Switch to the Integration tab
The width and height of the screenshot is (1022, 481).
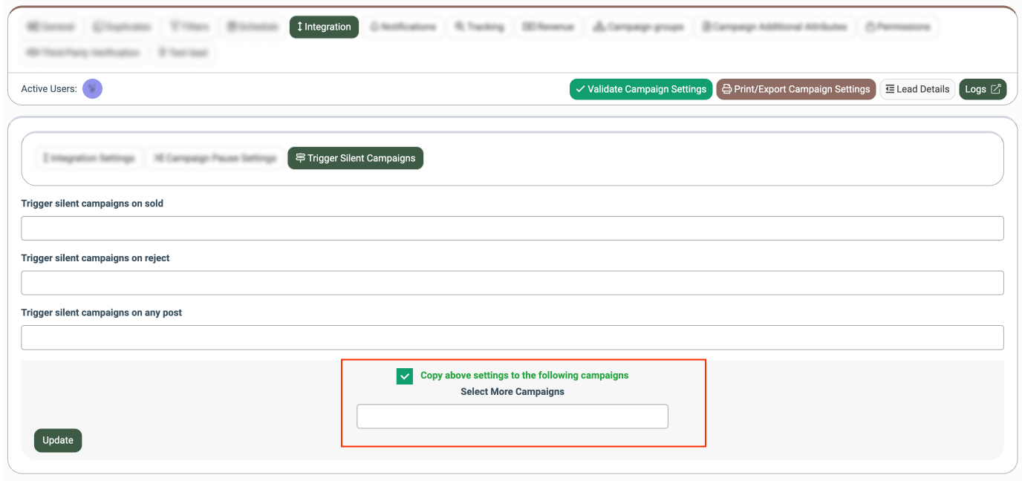324,27
